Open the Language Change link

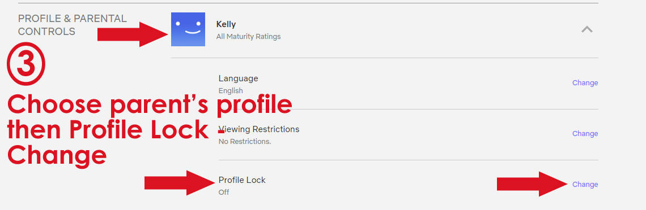585,83
